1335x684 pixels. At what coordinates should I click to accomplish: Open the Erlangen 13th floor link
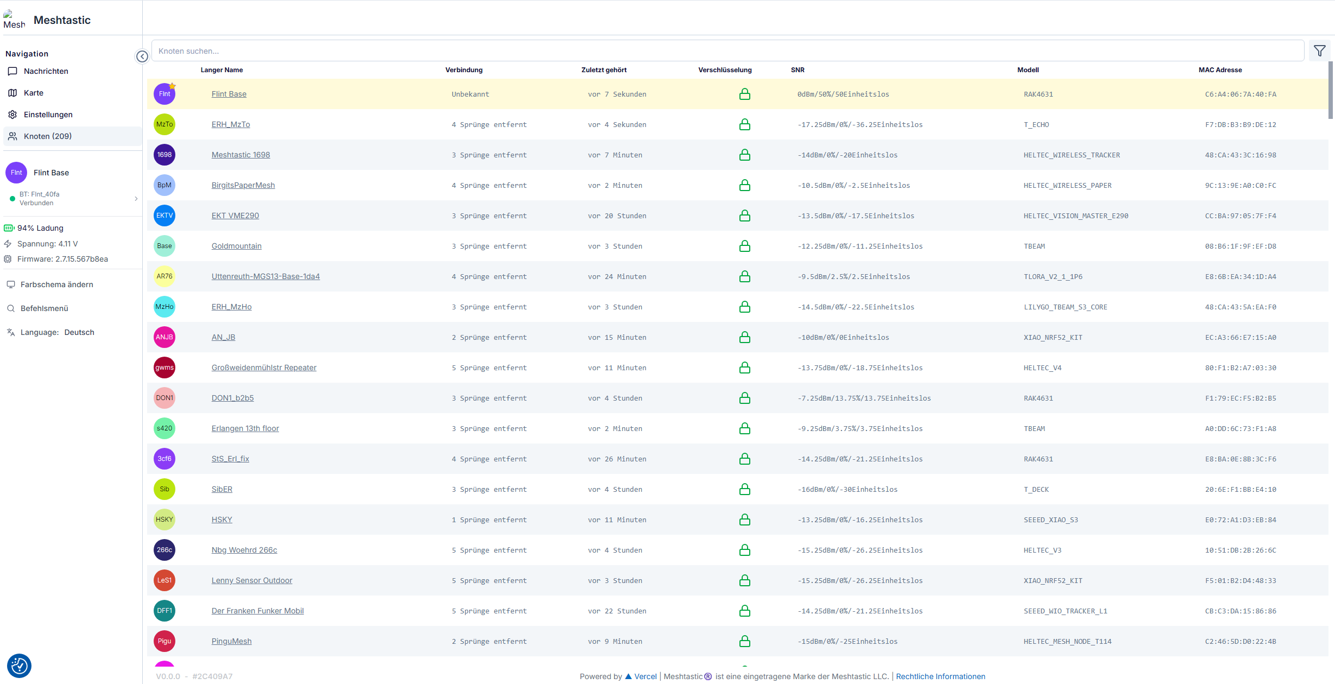(x=245, y=428)
